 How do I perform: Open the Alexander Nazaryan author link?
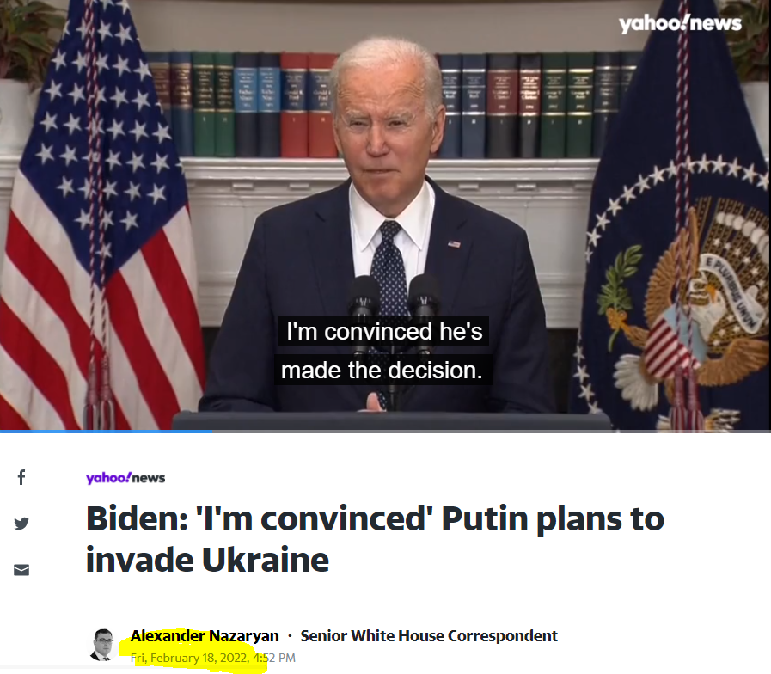point(205,635)
